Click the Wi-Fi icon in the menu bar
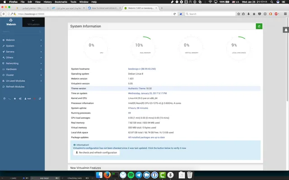Viewport: 289px width, 180px height. point(210,2)
